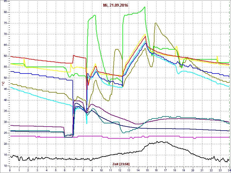The width and height of the screenshot is (231, 173).
Task: Select hour 12 on the time axis
Action: point(120,170)
